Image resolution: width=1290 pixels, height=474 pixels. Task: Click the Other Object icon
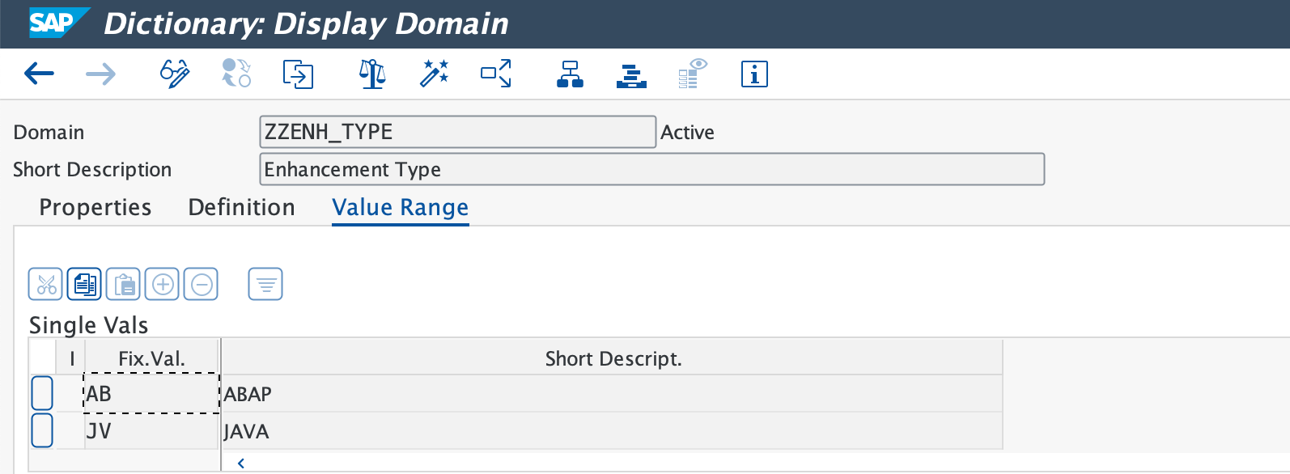tap(298, 74)
